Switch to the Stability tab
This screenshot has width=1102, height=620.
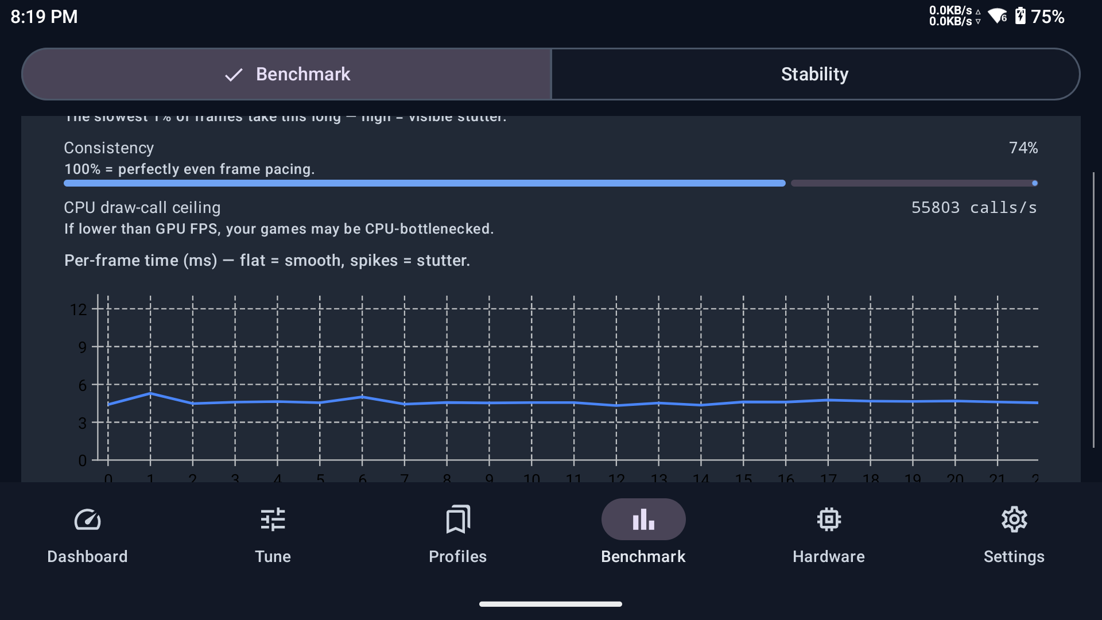click(x=815, y=74)
